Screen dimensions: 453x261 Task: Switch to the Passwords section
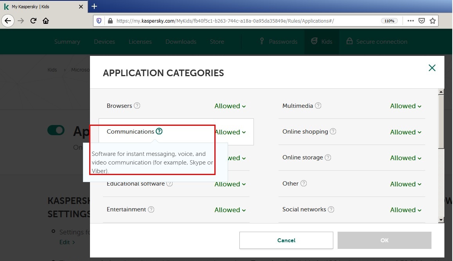tap(279, 42)
